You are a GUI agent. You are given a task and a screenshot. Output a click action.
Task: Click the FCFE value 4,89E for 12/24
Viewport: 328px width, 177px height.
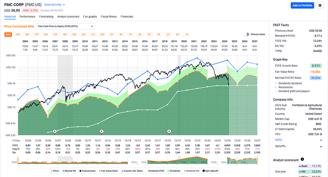[227, 146]
